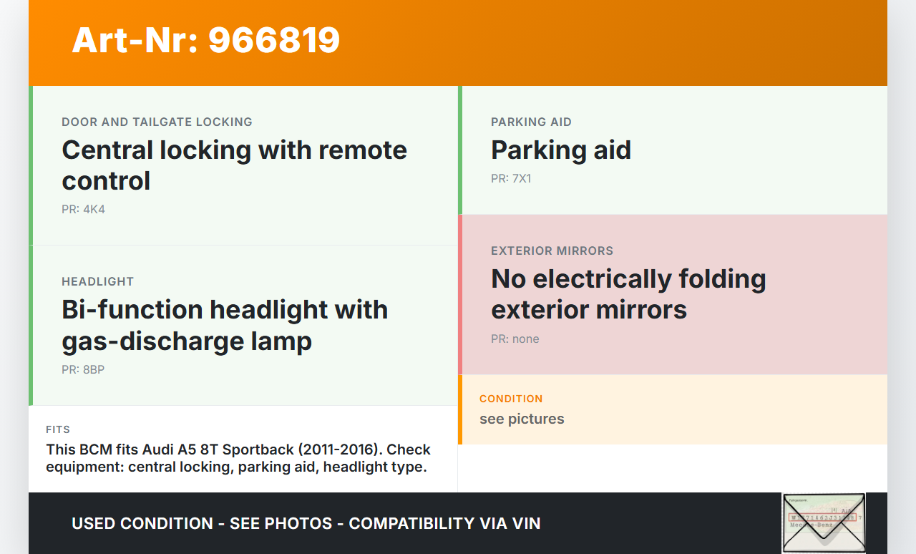Click the Audi A5 8T Sportback fitment text
The image size is (916, 554).
[238, 459]
